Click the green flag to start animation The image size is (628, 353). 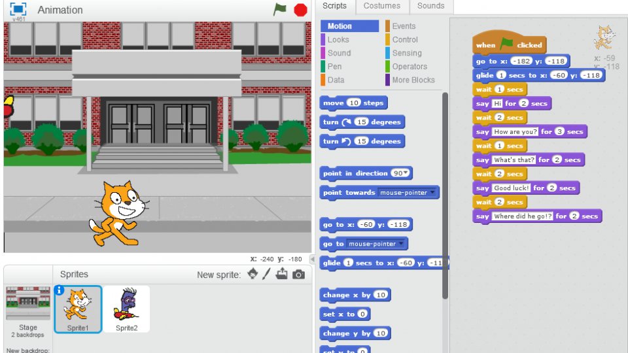click(x=280, y=10)
